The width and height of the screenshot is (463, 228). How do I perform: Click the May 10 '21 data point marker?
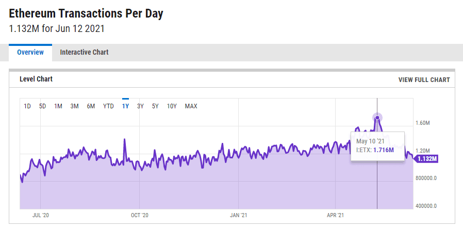coord(377,118)
